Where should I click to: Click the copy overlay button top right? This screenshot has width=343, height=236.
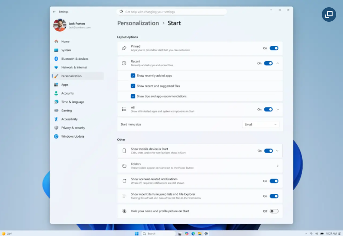coord(329,14)
